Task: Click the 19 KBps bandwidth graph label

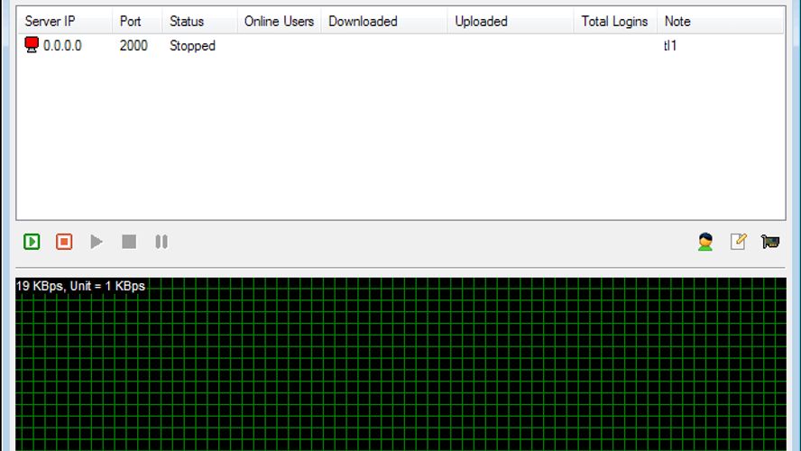Action: pyautogui.click(x=80, y=286)
